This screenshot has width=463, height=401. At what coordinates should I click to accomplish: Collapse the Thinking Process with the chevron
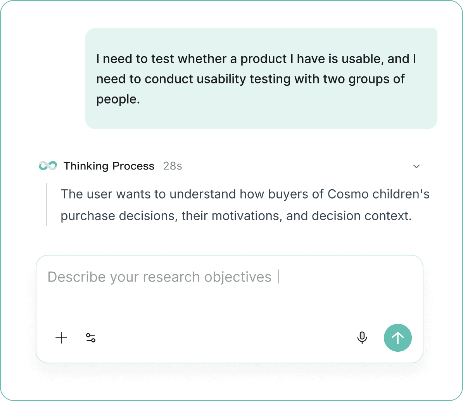(416, 166)
